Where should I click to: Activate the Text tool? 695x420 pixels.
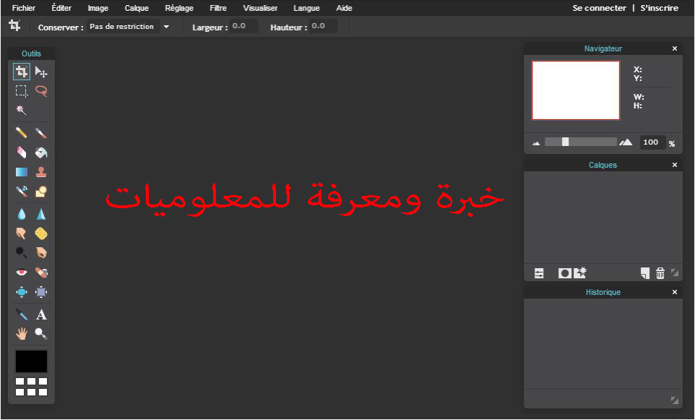click(x=41, y=314)
